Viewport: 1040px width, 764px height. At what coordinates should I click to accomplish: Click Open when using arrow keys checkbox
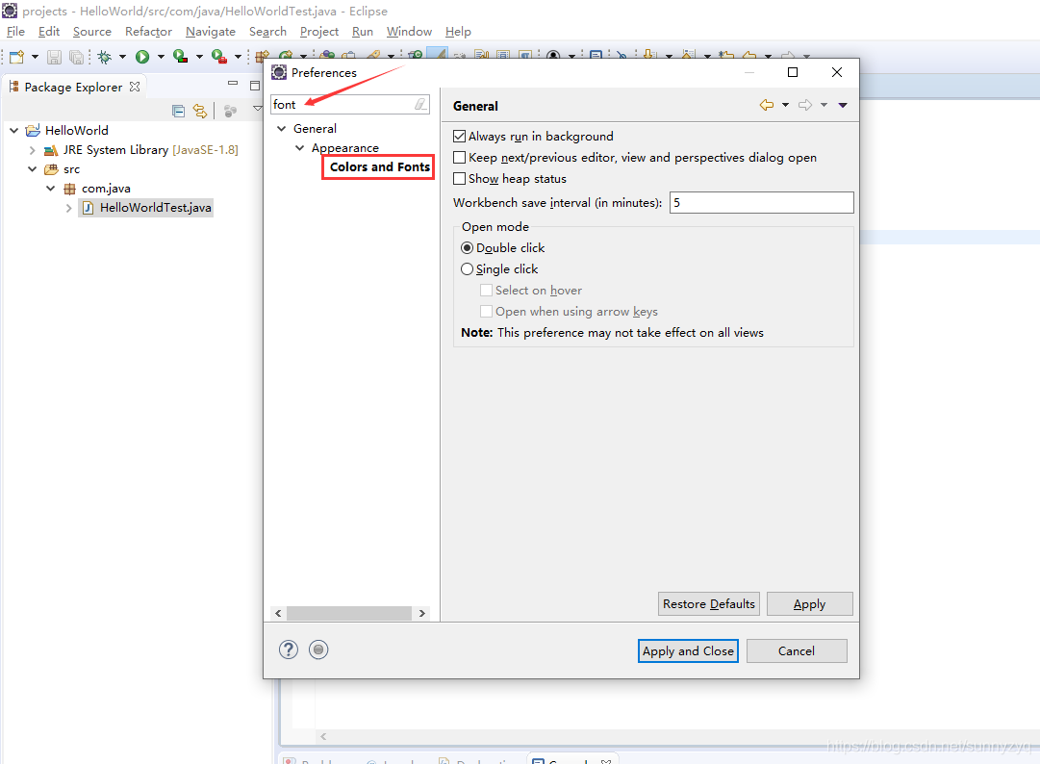coord(486,312)
